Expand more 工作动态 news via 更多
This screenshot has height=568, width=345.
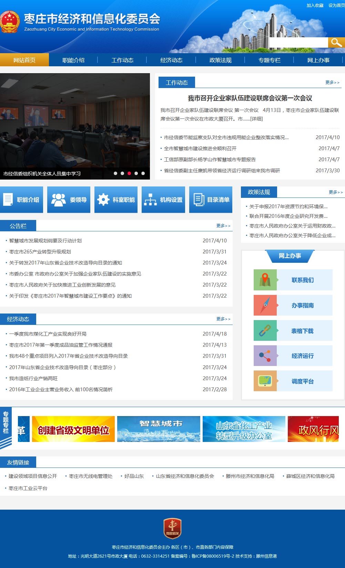(332, 83)
